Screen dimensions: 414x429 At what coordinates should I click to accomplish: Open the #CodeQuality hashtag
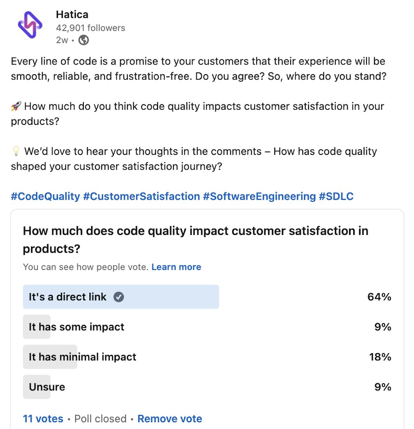(x=45, y=196)
